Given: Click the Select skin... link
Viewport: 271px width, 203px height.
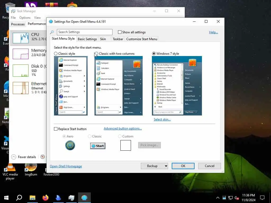Looking at the screenshot, I should coord(162,119).
